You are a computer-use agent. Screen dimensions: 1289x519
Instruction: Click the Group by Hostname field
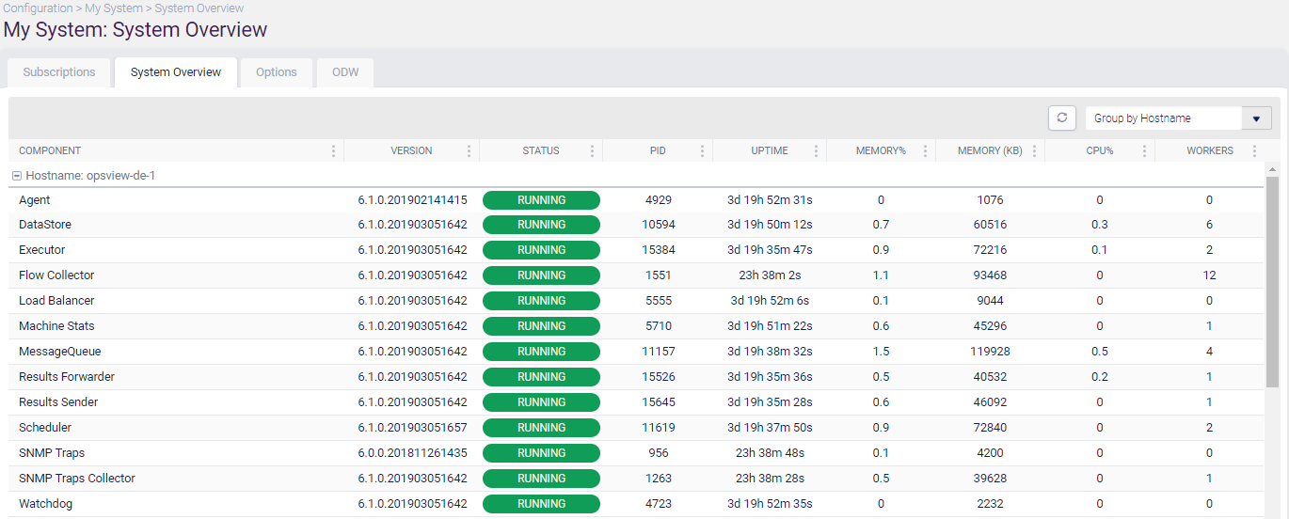[x=1164, y=118]
